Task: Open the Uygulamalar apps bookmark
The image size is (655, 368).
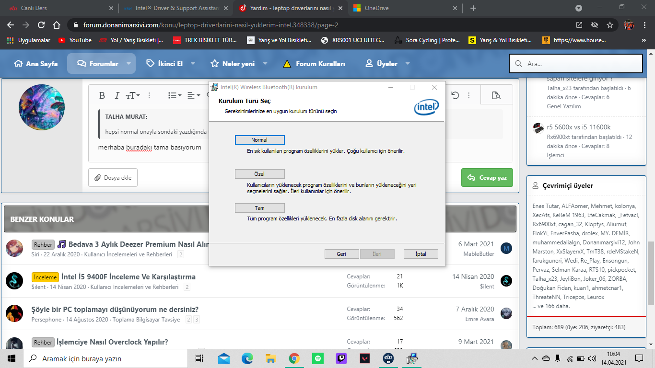Action: [x=29, y=40]
